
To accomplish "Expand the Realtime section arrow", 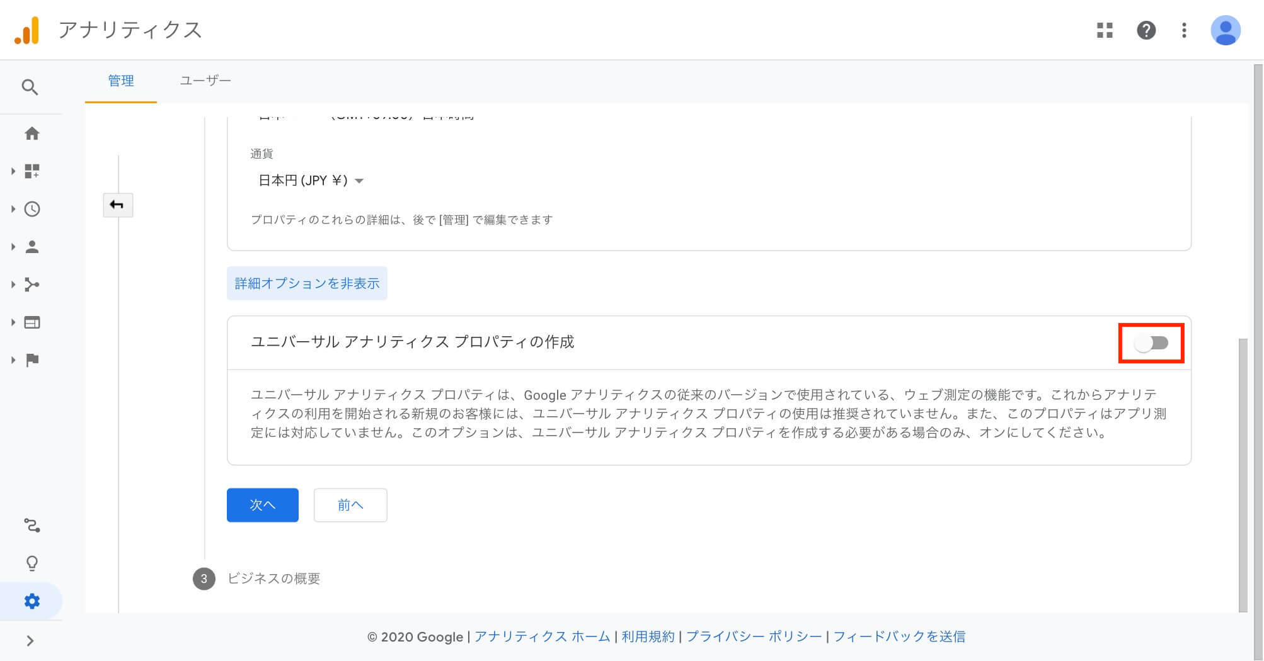I will pos(13,209).
